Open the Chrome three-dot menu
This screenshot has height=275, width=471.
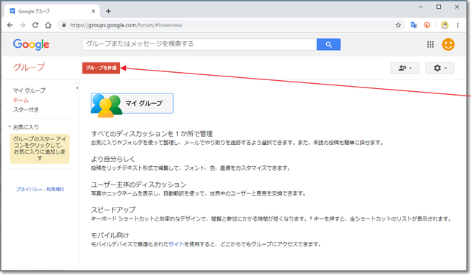click(x=458, y=25)
